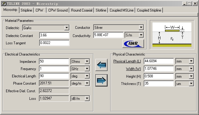Click the Width (W) label
This screenshot has width=199, height=115.
(x=133, y=69)
